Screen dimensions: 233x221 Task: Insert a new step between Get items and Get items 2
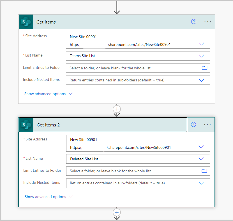[117, 109]
